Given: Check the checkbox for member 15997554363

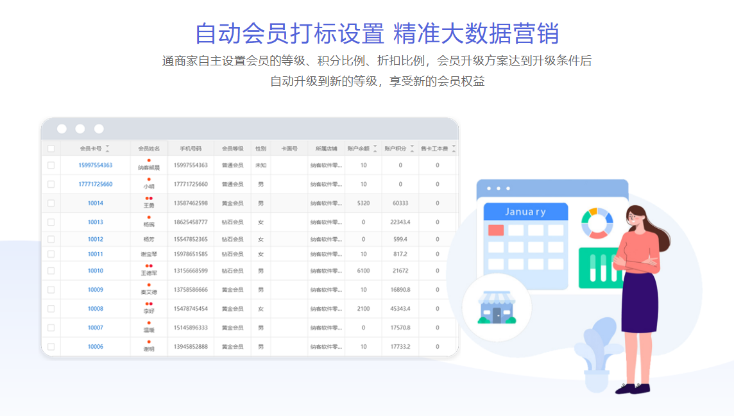Looking at the screenshot, I should tap(50, 165).
